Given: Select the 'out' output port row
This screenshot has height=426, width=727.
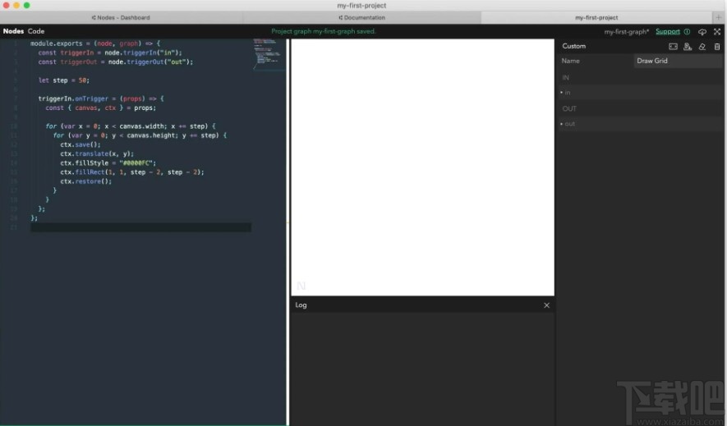Looking at the screenshot, I should coord(640,124).
